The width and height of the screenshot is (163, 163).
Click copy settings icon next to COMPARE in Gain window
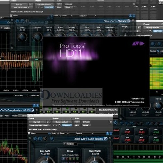pyautogui.click(x=60, y=125)
